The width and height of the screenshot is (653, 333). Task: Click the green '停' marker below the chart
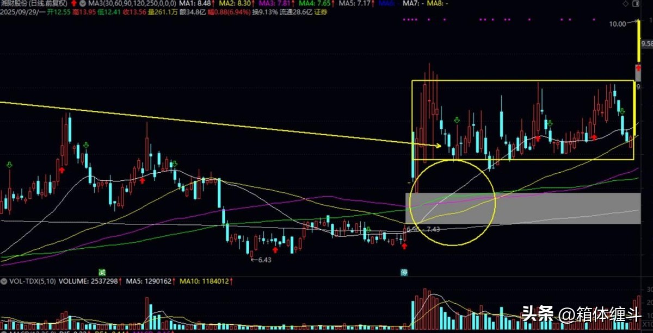pyautogui.click(x=404, y=271)
